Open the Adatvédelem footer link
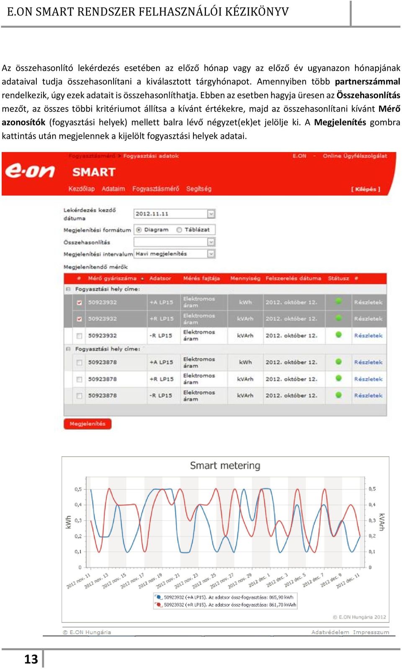This screenshot has height=669, width=402. click(x=330, y=632)
